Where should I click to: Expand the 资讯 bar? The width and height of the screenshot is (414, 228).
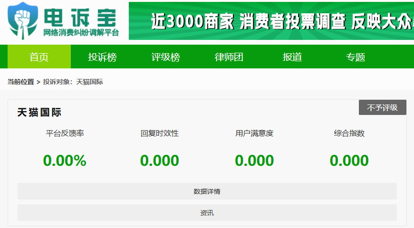pyautogui.click(x=207, y=213)
